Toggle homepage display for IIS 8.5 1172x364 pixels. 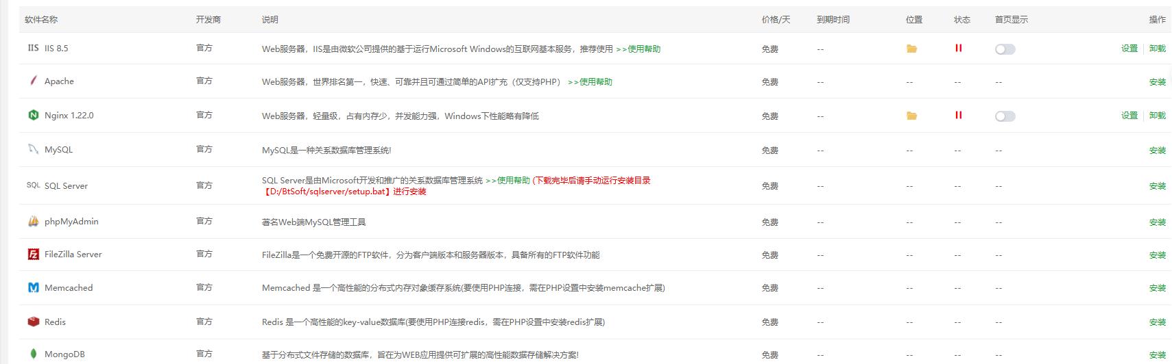[1005, 49]
